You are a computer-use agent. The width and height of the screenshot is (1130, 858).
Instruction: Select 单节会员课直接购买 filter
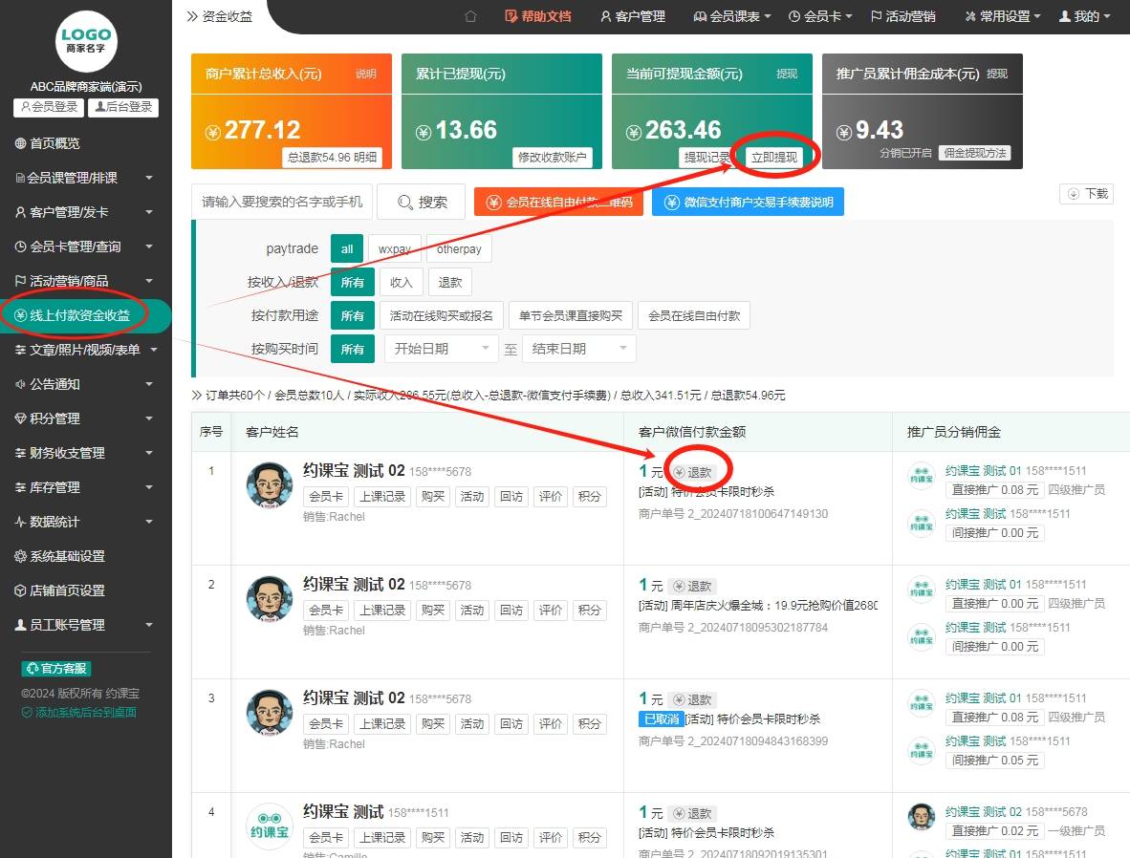[571, 315]
